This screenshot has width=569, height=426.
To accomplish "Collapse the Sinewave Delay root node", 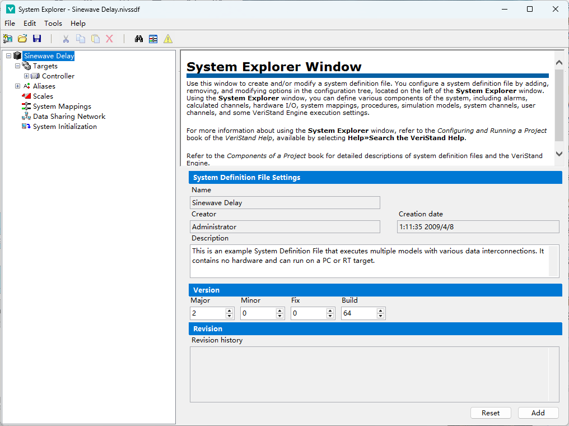I will (9, 56).
